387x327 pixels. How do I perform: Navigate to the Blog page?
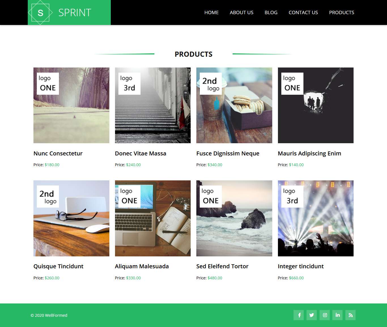click(x=271, y=12)
